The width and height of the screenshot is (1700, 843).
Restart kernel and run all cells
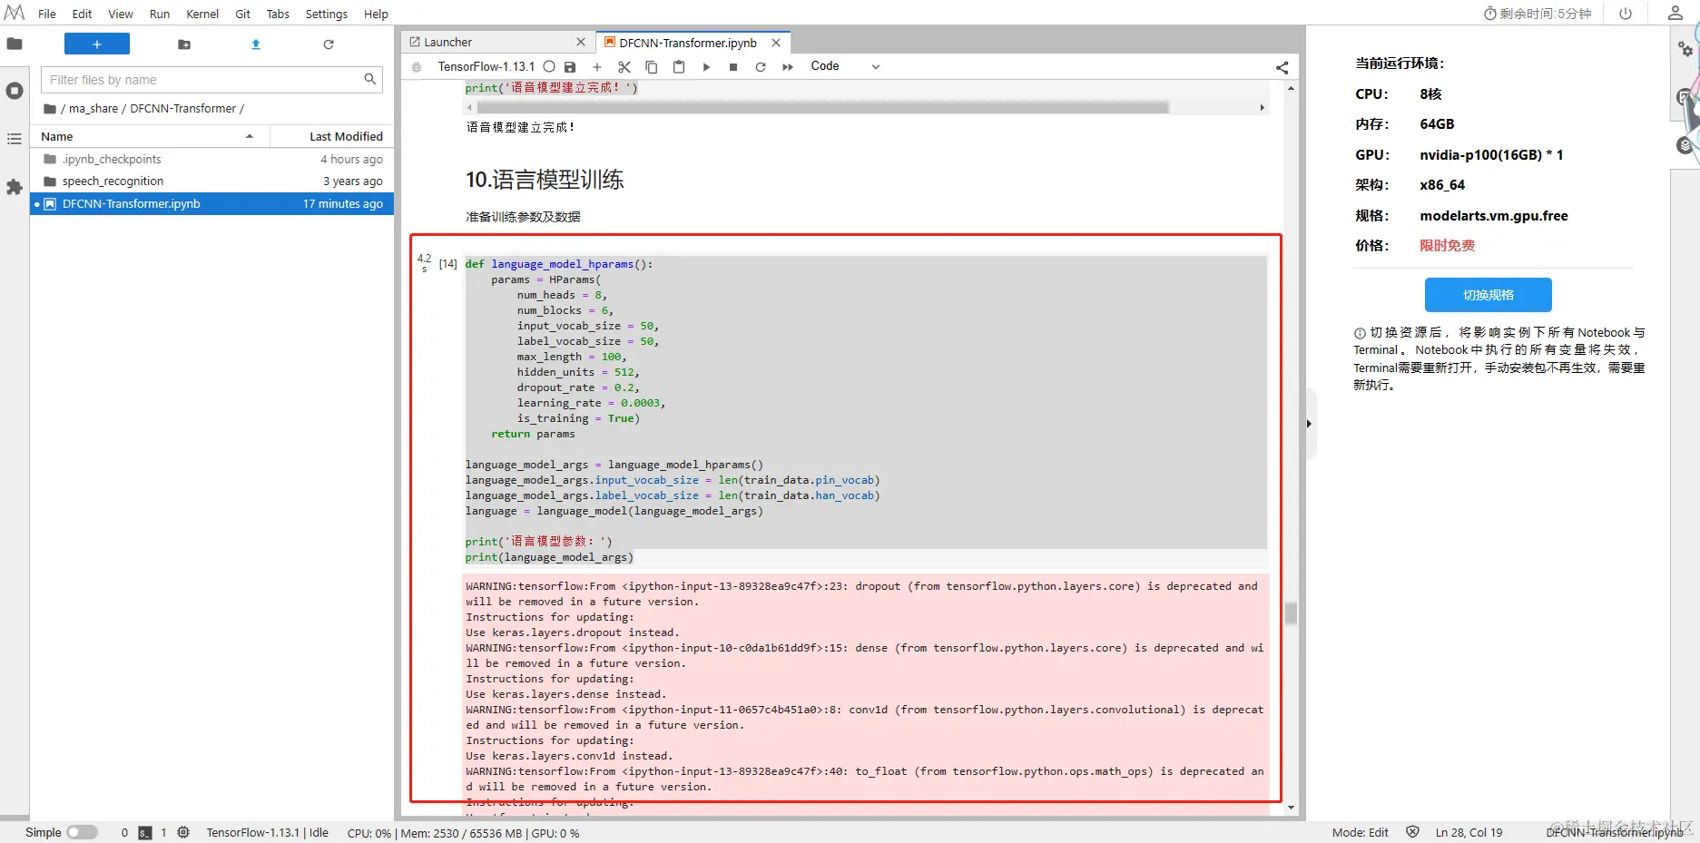[x=788, y=67]
